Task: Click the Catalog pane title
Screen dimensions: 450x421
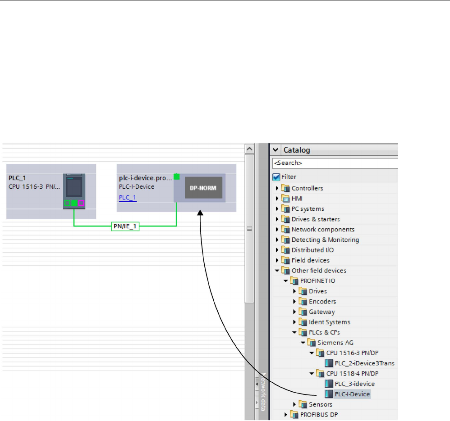Action: pyautogui.click(x=297, y=150)
